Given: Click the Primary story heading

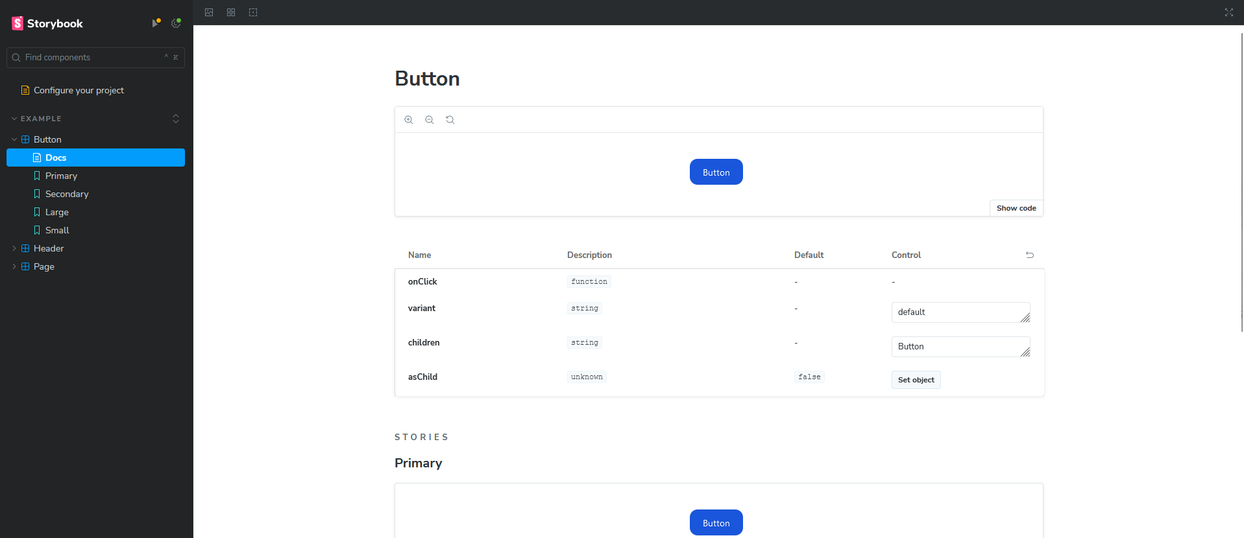Looking at the screenshot, I should (x=419, y=463).
